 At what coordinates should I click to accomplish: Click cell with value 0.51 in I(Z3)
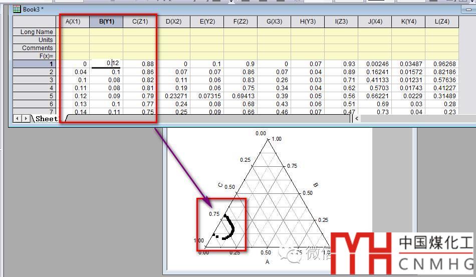(x=341, y=104)
